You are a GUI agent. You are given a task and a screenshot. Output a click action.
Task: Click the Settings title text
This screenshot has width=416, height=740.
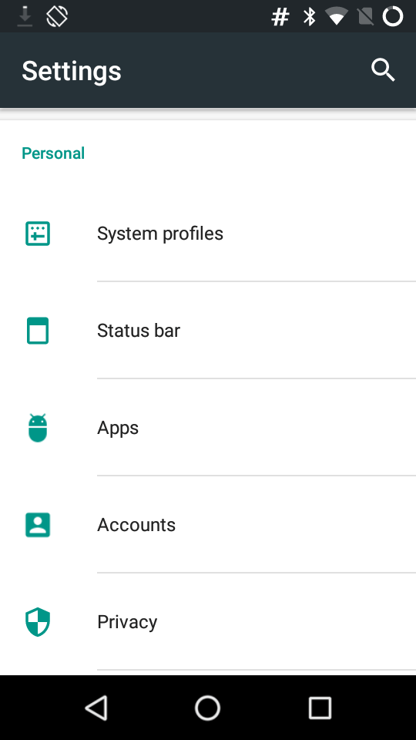tap(72, 71)
